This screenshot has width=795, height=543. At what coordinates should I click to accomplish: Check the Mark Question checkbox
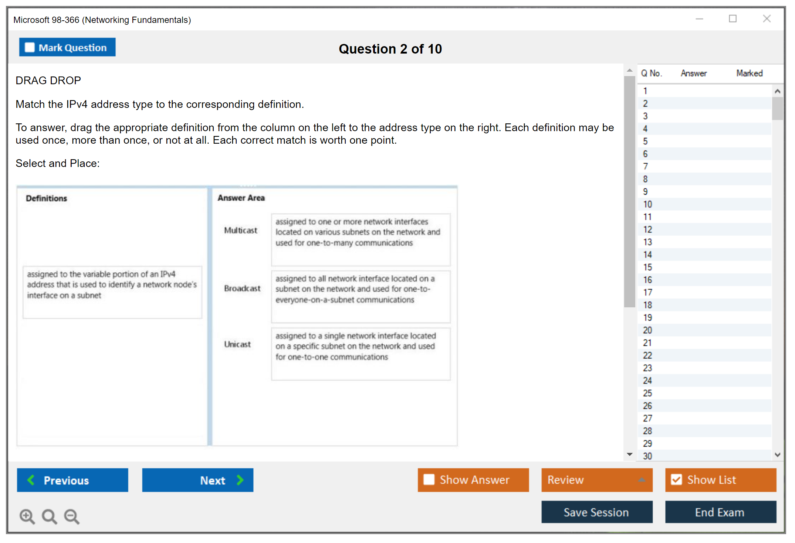click(x=30, y=47)
